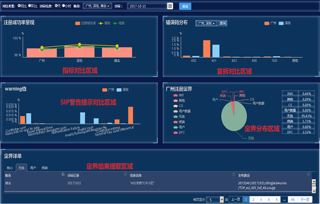Toggle the EPC legend icon in pie chart
Screen dimensions: 320x204
(x=175, y=133)
